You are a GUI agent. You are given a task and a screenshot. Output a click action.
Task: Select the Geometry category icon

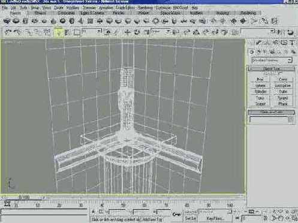[252, 52]
